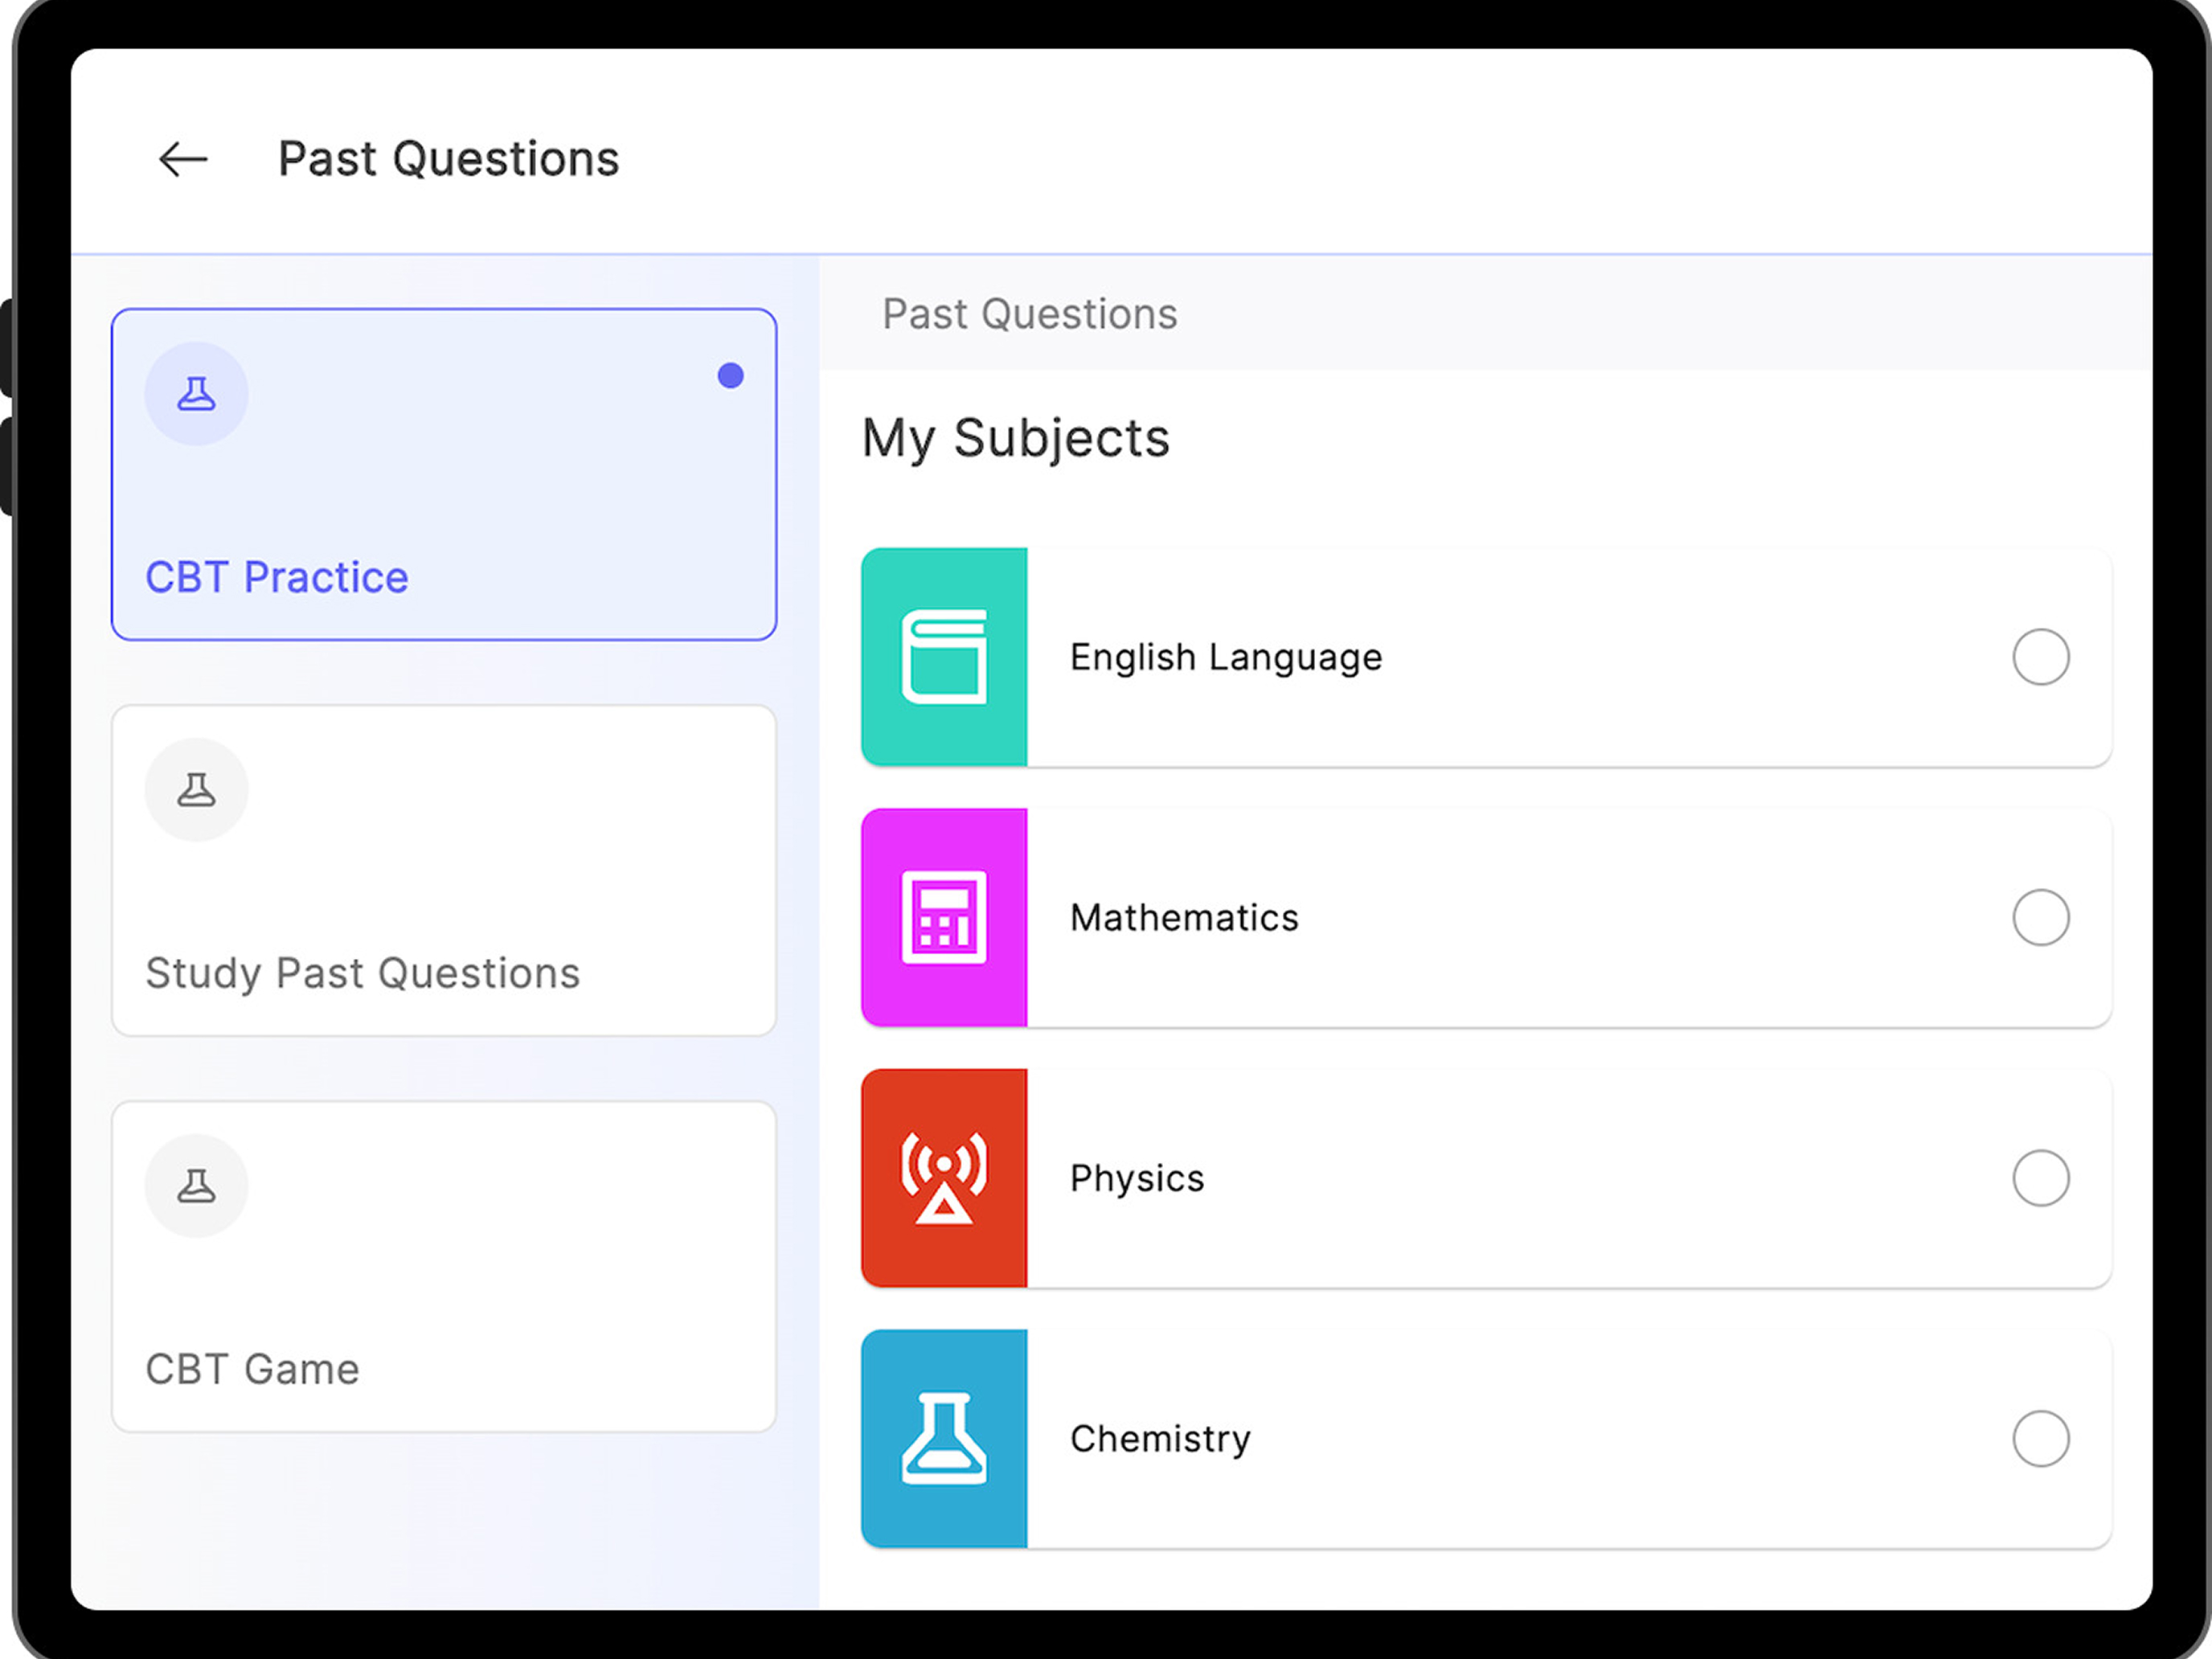
Task: Select the Physics radio button
Action: (2041, 1178)
